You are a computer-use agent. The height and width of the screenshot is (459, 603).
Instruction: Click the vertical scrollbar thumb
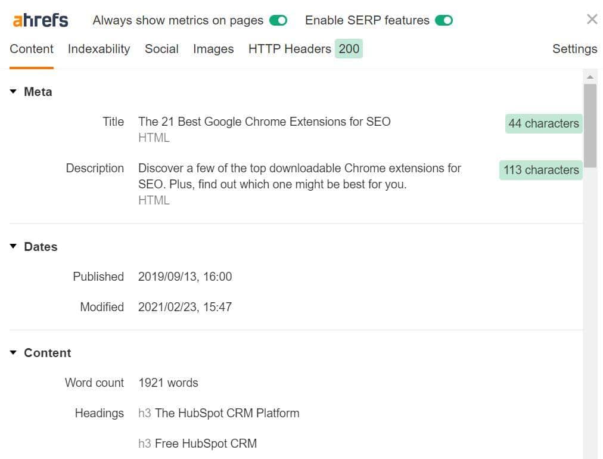590,126
